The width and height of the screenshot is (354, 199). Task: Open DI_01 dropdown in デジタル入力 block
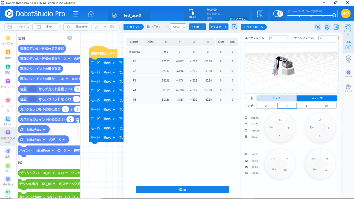pyautogui.click(x=48, y=173)
